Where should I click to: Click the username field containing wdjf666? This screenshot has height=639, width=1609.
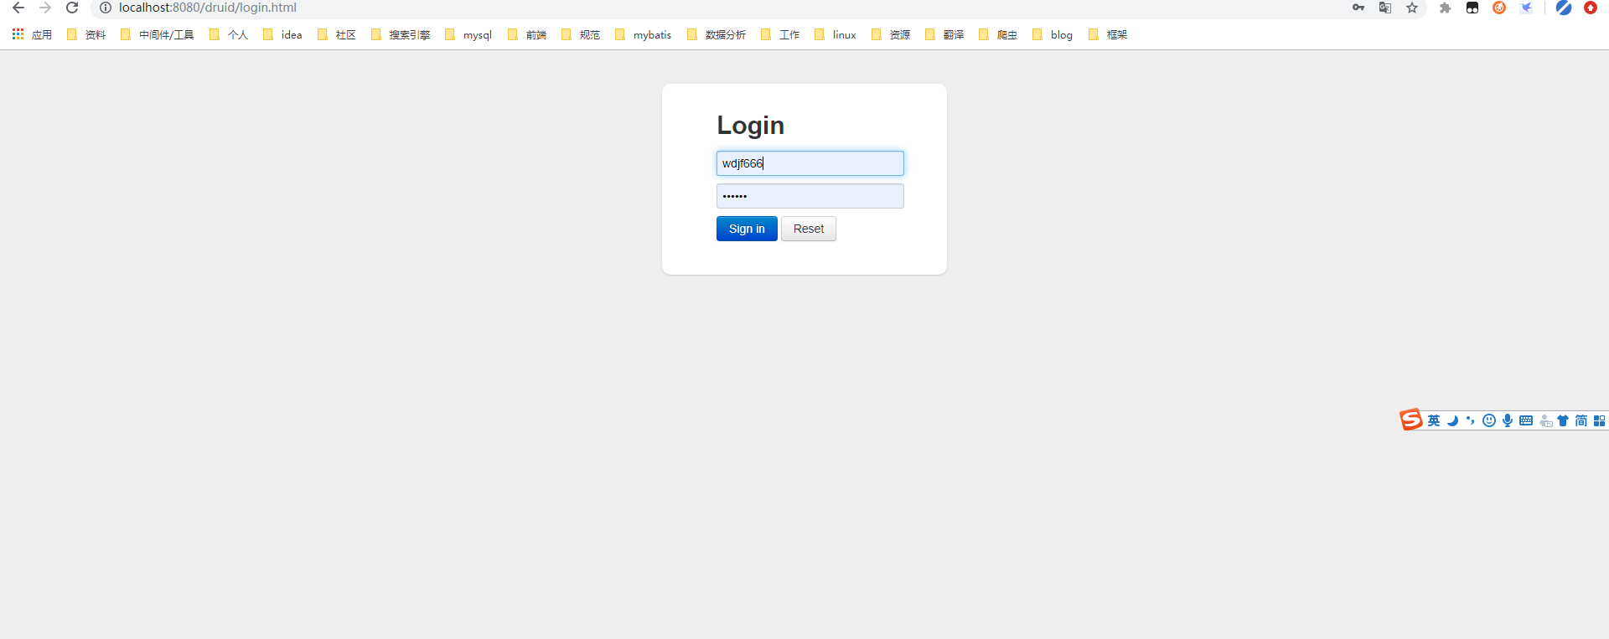(810, 163)
